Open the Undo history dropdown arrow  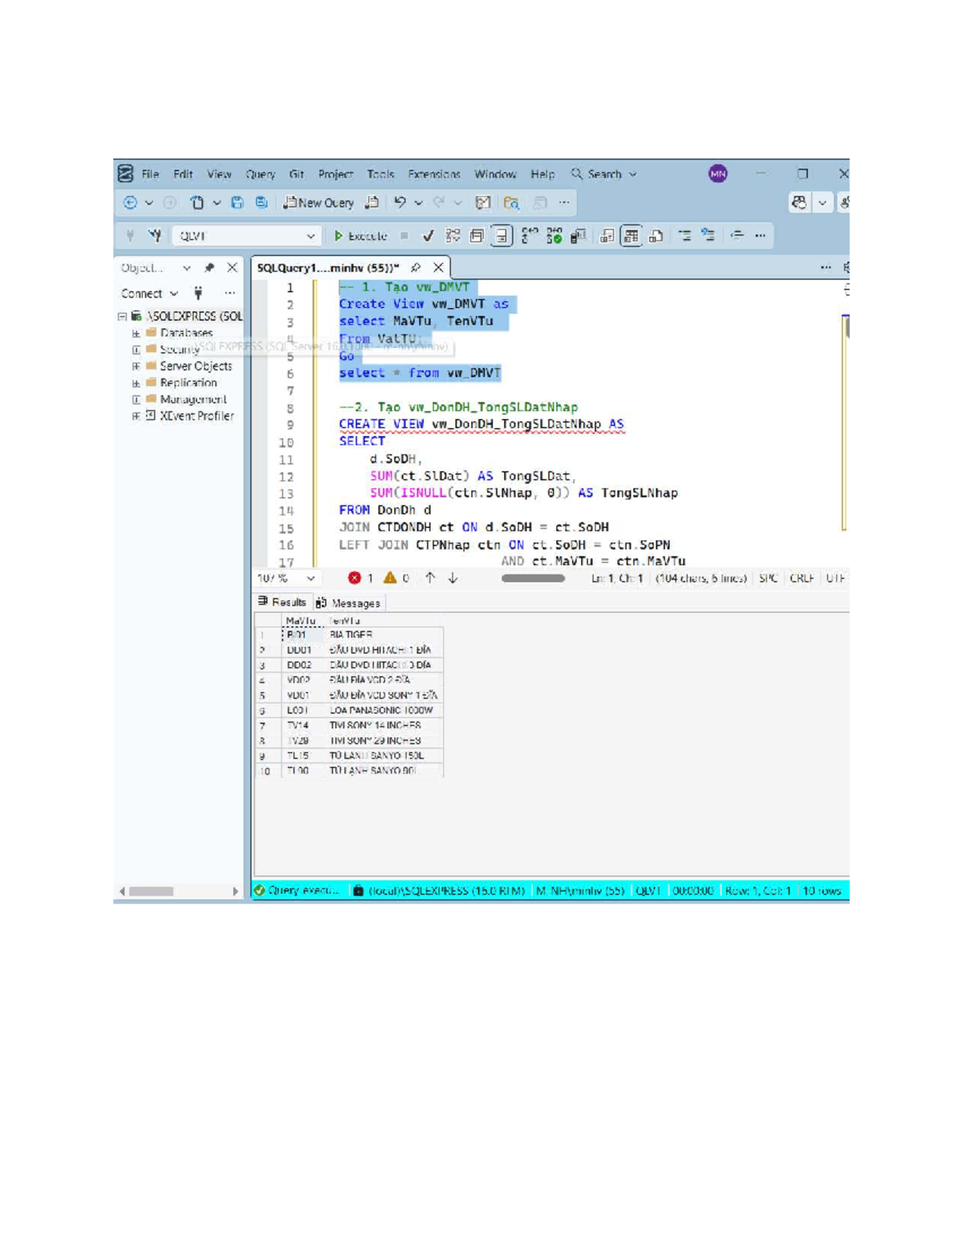419,203
